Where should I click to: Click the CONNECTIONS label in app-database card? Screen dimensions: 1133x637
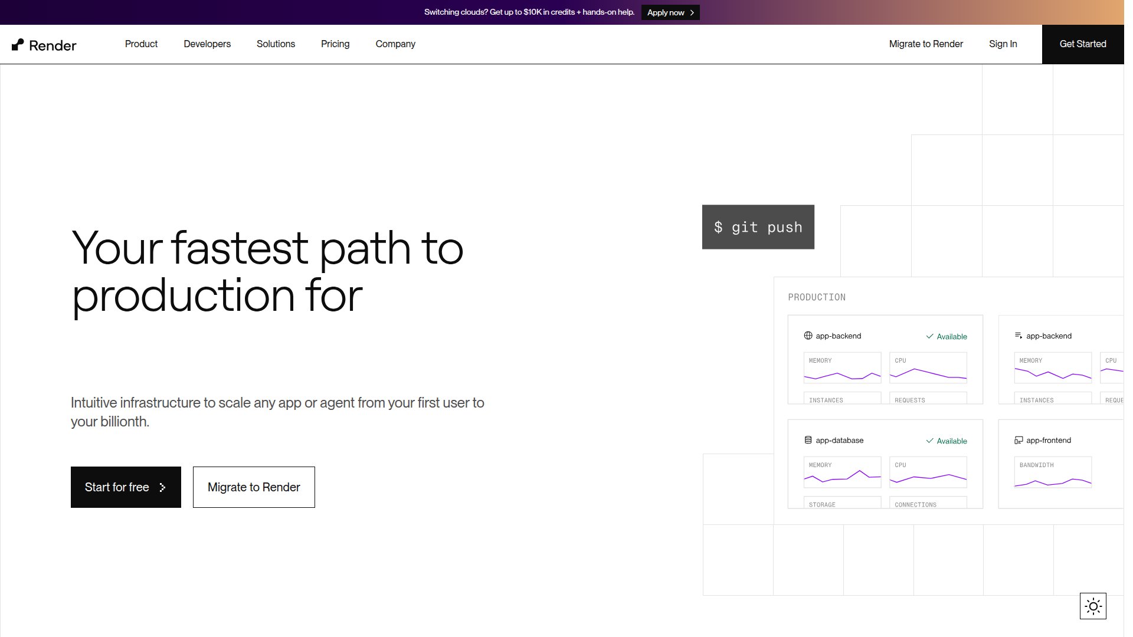[915, 505]
